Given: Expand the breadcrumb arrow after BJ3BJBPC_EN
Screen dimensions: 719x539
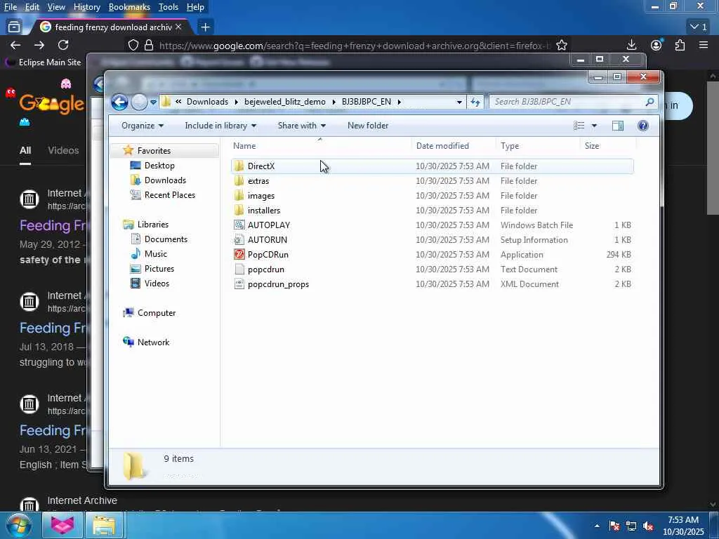Looking at the screenshot, I should 399,102.
